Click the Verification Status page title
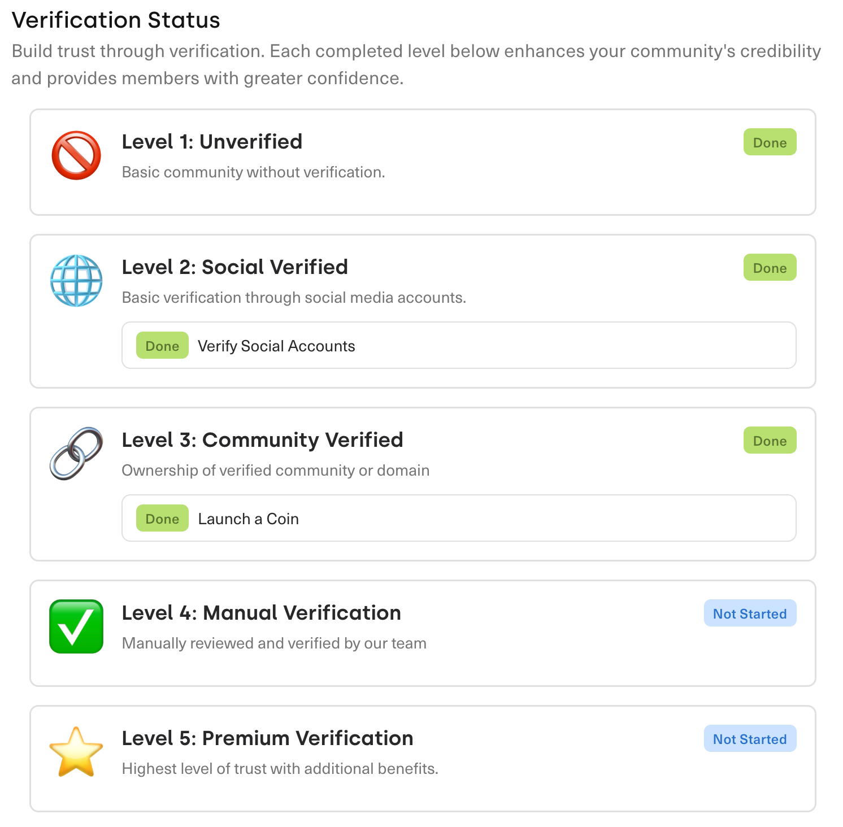The width and height of the screenshot is (843, 827). point(116,20)
